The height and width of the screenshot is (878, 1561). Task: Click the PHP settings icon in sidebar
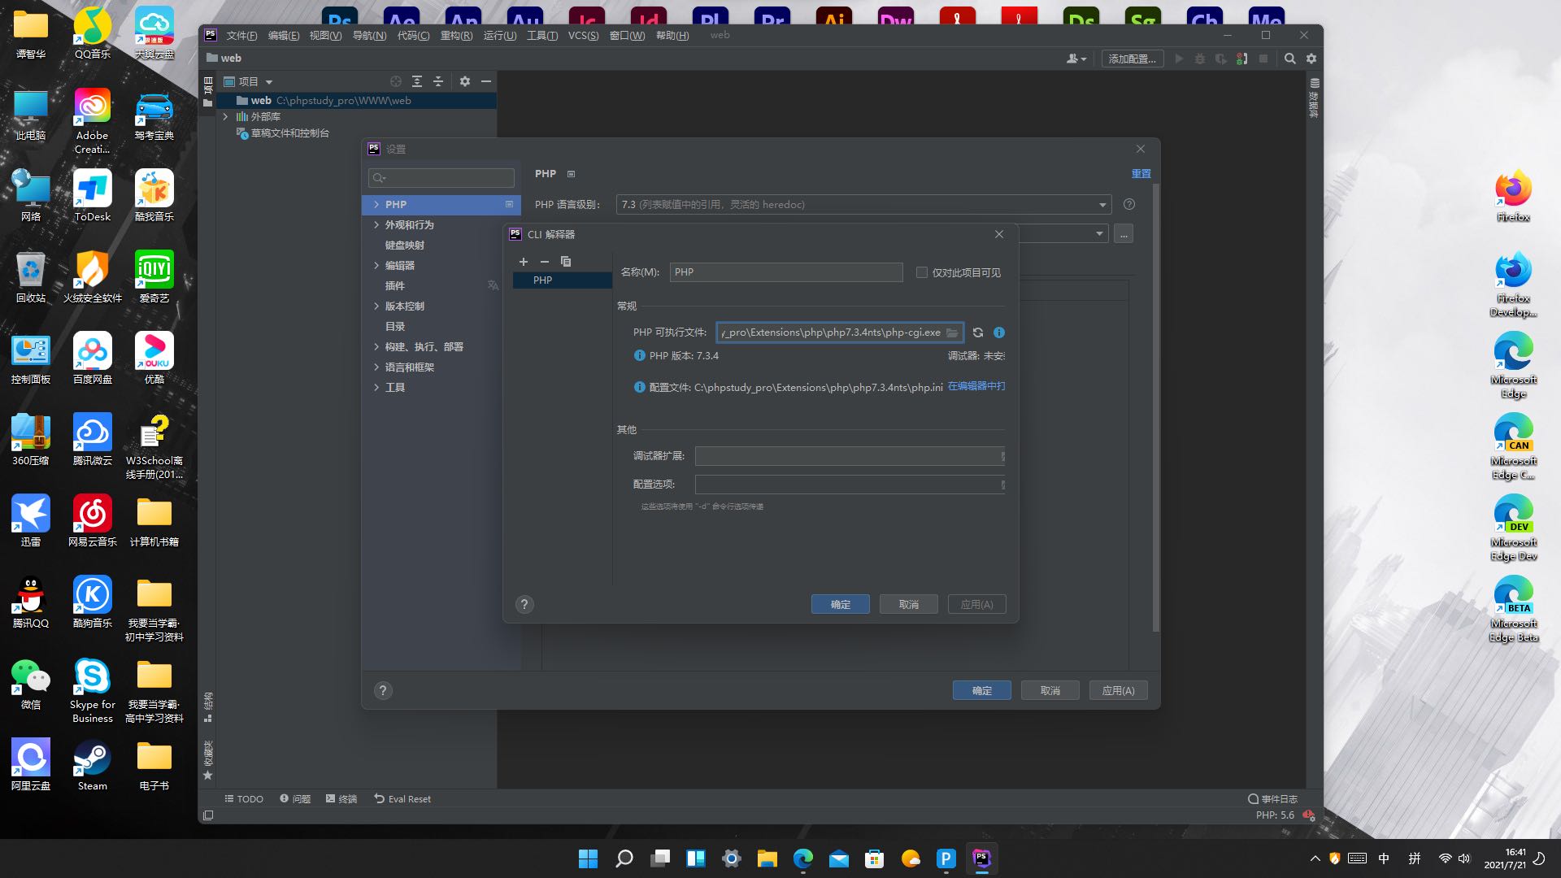[x=508, y=204]
